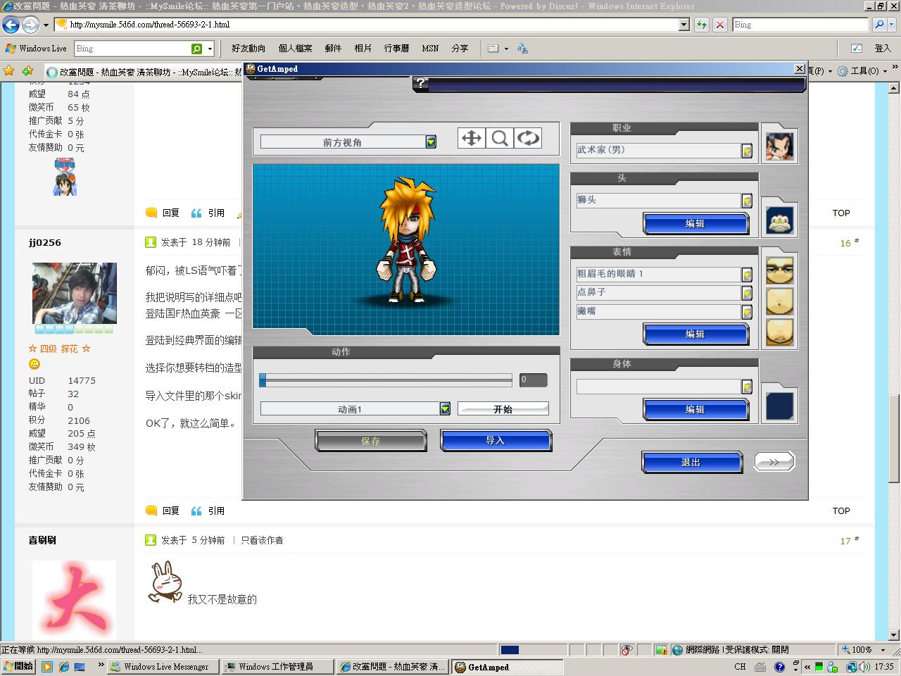This screenshot has width=901, height=676.
Task: Click the Windows Live toolbar green search button
Action: [x=197, y=49]
